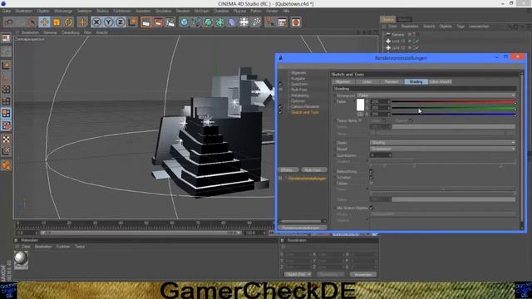Open the white grid scene objects icon

click(x=244, y=22)
